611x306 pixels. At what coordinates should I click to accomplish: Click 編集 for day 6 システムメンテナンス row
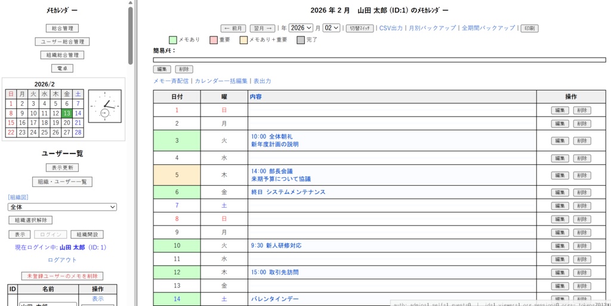pyautogui.click(x=560, y=192)
